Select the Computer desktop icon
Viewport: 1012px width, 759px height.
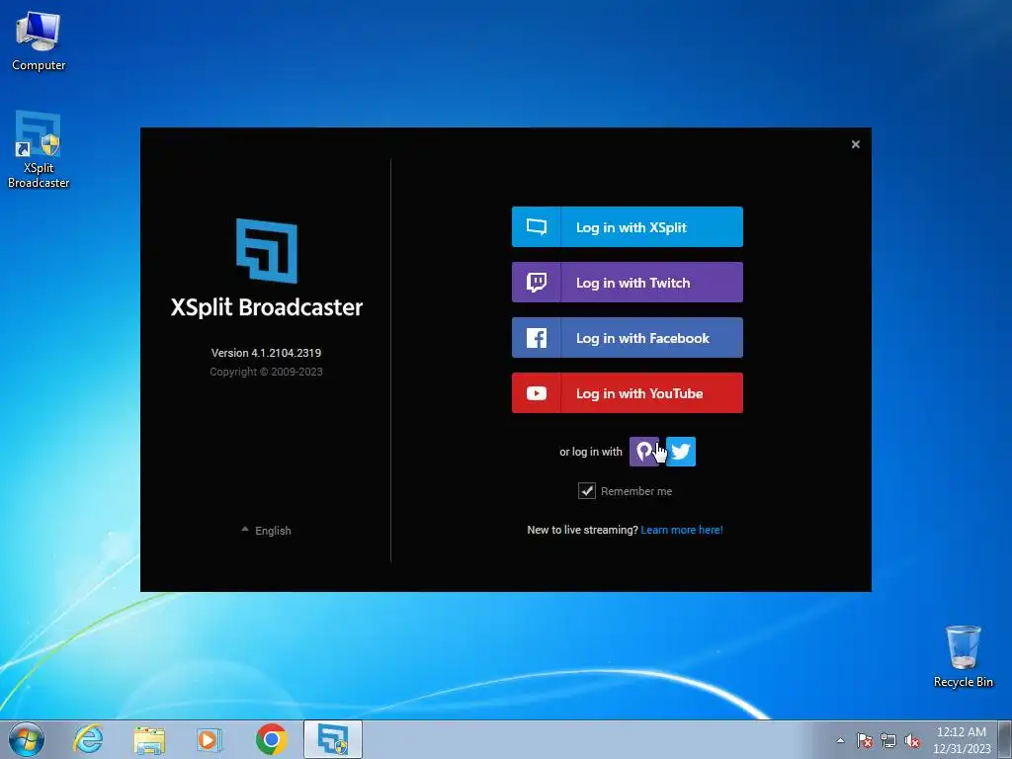coord(39,42)
